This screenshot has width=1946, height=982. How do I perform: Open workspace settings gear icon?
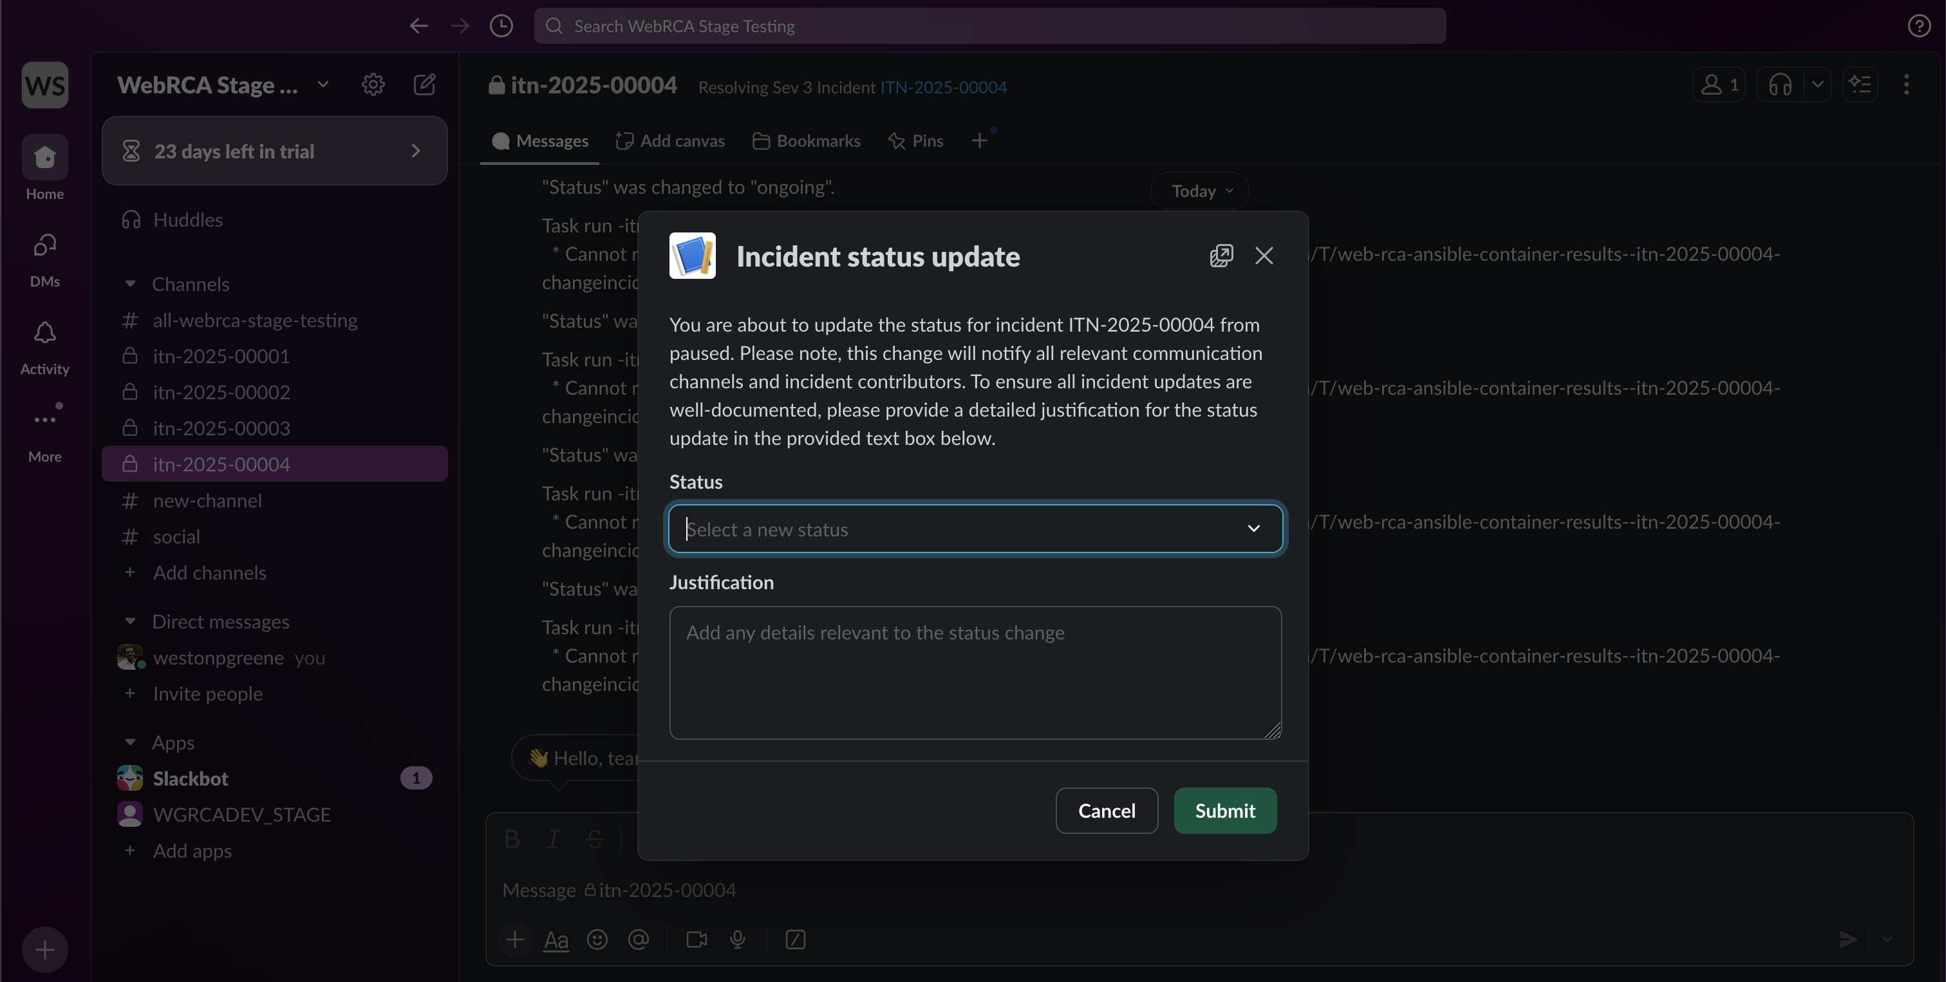point(373,84)
